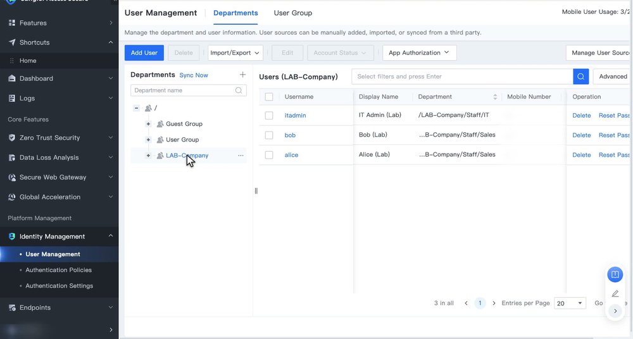Screen dimensions: 633x339
Task: Open the App Authorization dropdown
Action: [x=420, y=53]
